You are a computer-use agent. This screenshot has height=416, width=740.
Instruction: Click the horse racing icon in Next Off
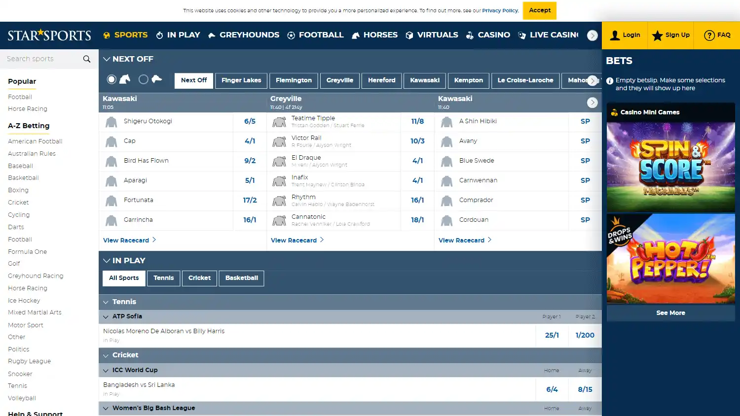pyautogui.click(x=125, y=79)
